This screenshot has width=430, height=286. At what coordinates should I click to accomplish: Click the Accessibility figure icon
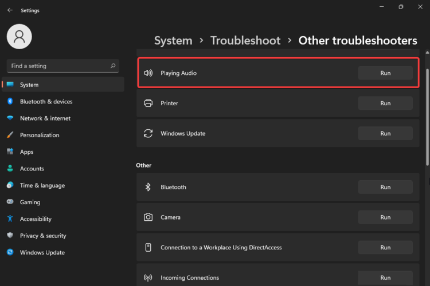point(10,219)
